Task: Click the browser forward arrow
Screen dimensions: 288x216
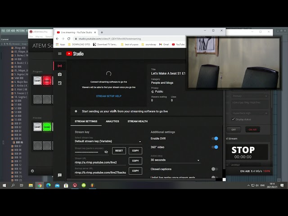Action: [63, 39]
